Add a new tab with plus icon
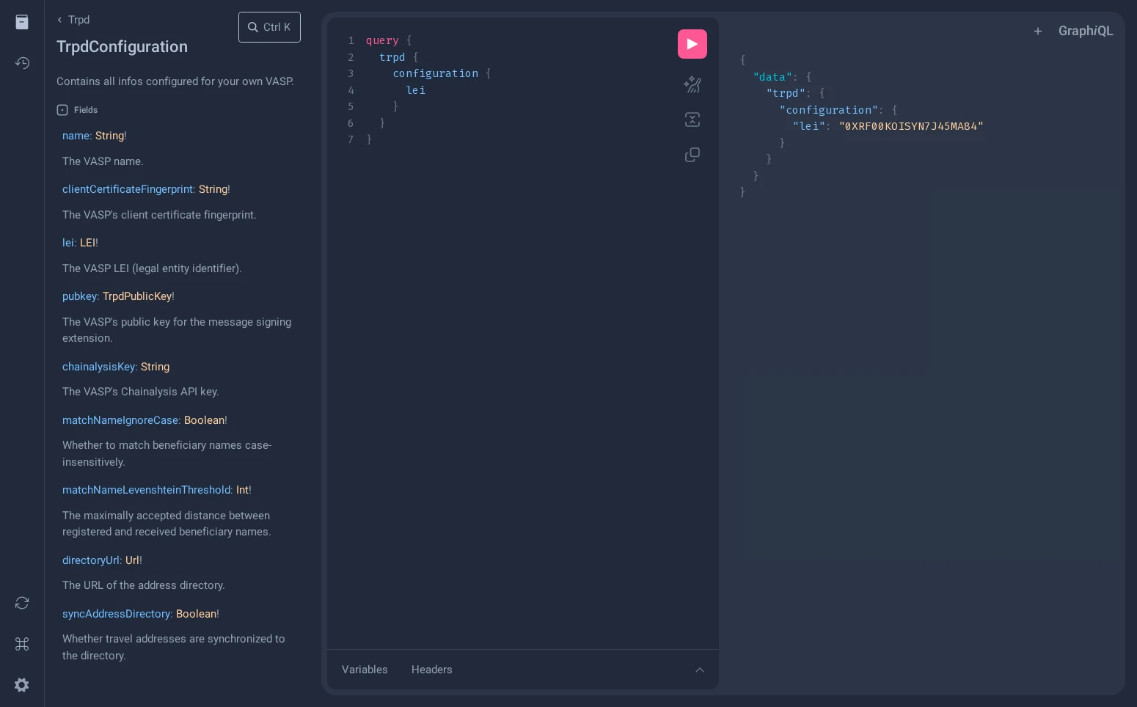Screen dimensions: 1137x707 (x=1038, y=31)
